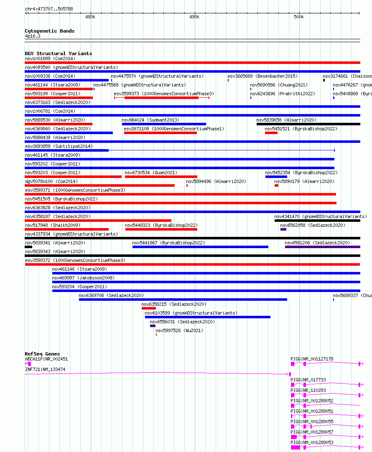Screen dimensions: 372x452
Task: Click the nsv1009336 (Coe2014) label
Action: (50, 76)
